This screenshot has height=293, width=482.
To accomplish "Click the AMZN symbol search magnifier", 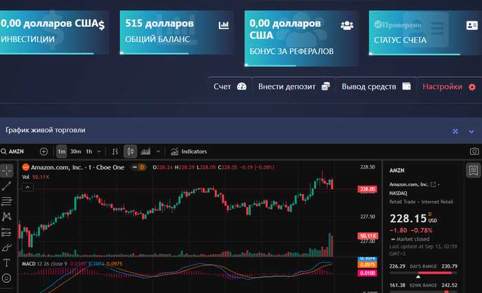I will pyautogui.click(x=3, y=151).
